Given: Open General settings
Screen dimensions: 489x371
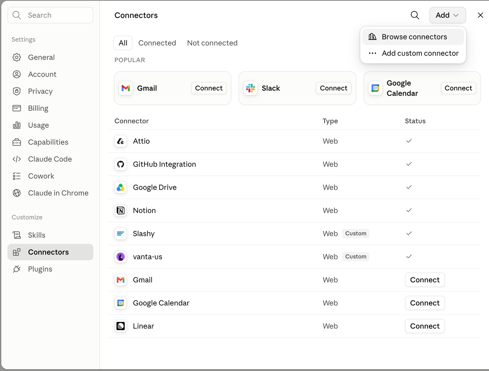Looking at the screenshot, I should (50, 57).
